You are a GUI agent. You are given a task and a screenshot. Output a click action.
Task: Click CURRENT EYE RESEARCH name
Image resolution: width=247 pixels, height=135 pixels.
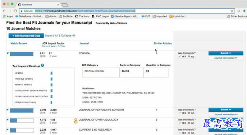pos(95,130)
